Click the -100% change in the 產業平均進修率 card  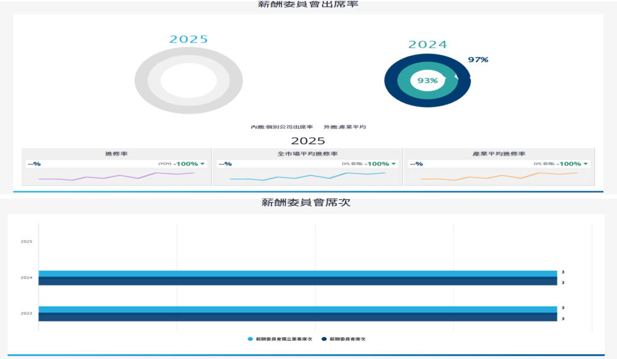[x=568, y=164]
